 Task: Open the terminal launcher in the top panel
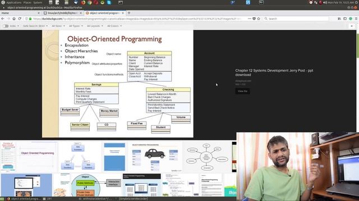point(121,2)
